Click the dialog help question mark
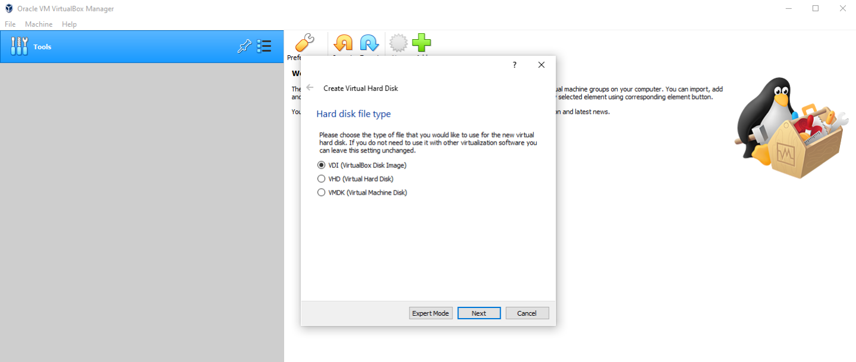The image size is (856, 362). pos(515,65)
